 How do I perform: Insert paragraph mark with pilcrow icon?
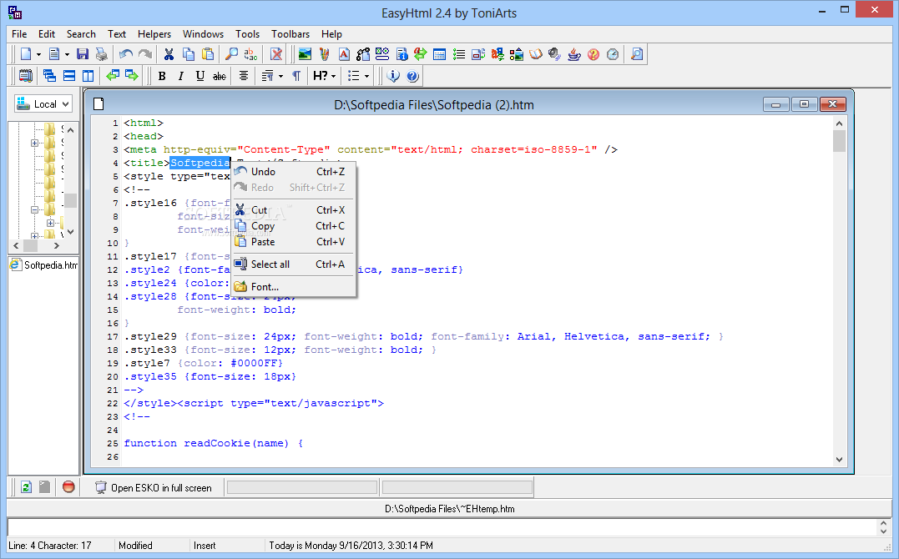(x=296, y=76)
